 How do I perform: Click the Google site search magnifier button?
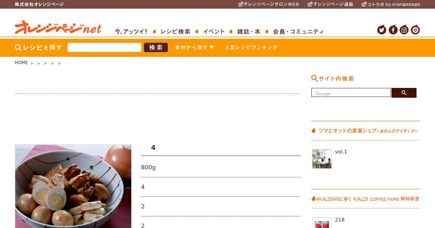point(404,93)
